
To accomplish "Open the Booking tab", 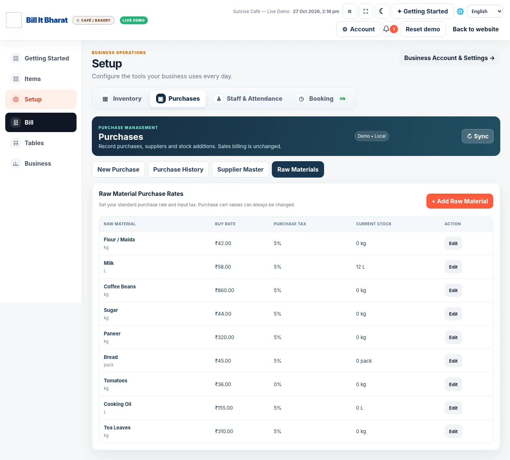I will pos(322,98).
